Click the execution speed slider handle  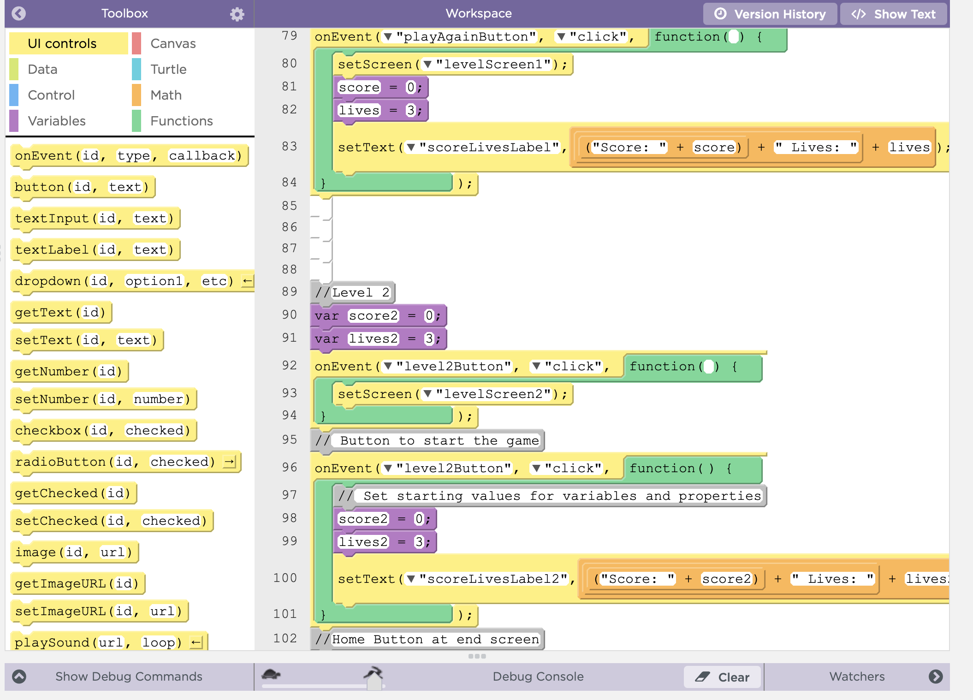(374, 683)
